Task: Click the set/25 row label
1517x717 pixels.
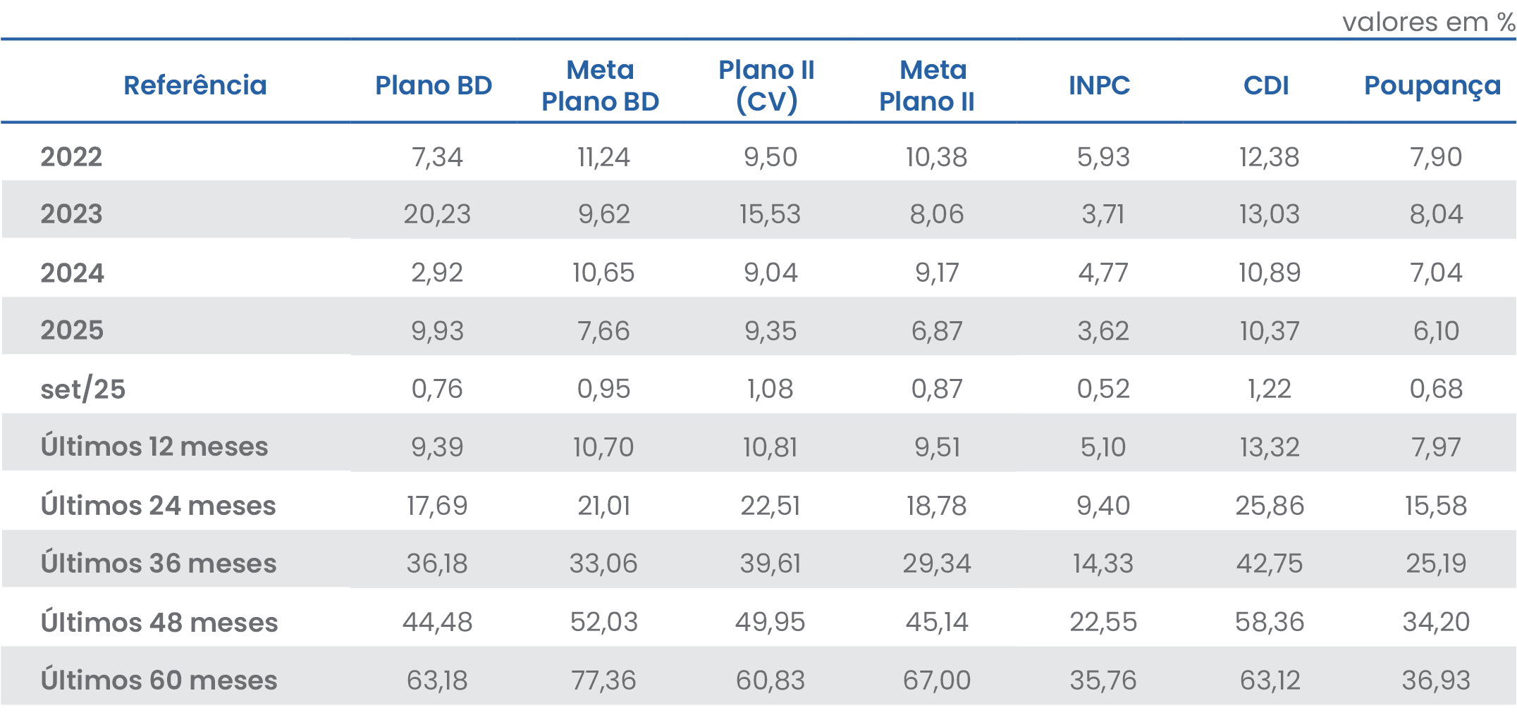Action: (x=82, y=389)
